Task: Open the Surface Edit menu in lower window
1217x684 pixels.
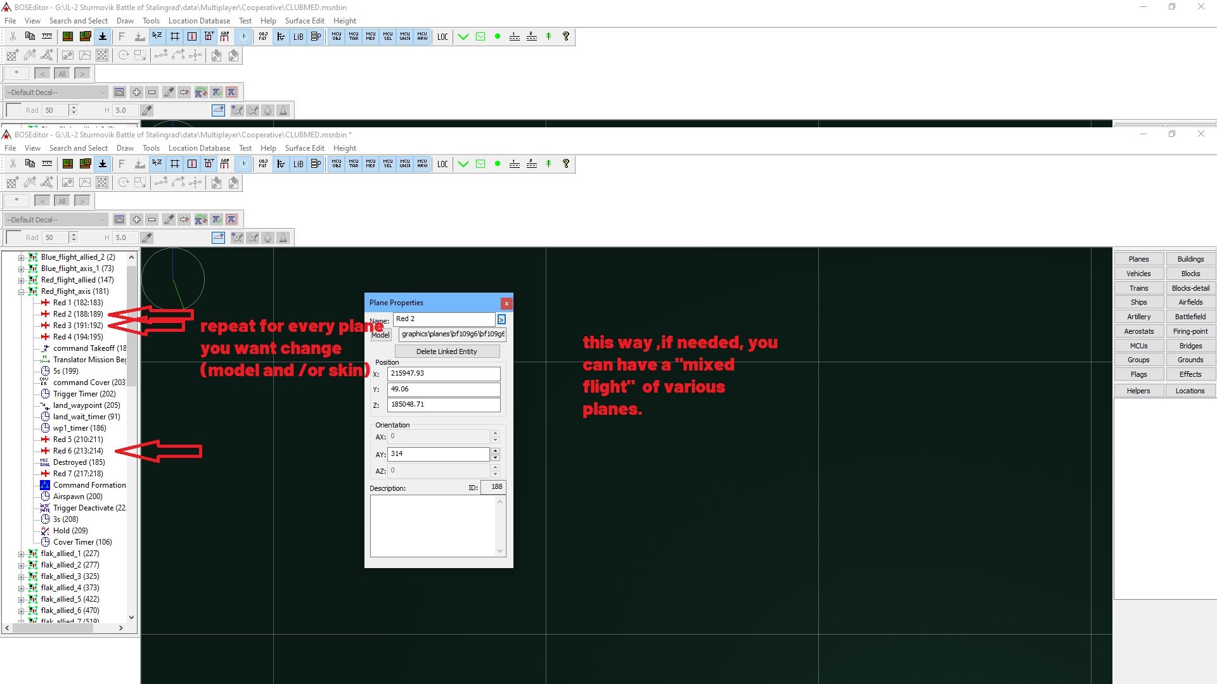Action: click(304, 148)
